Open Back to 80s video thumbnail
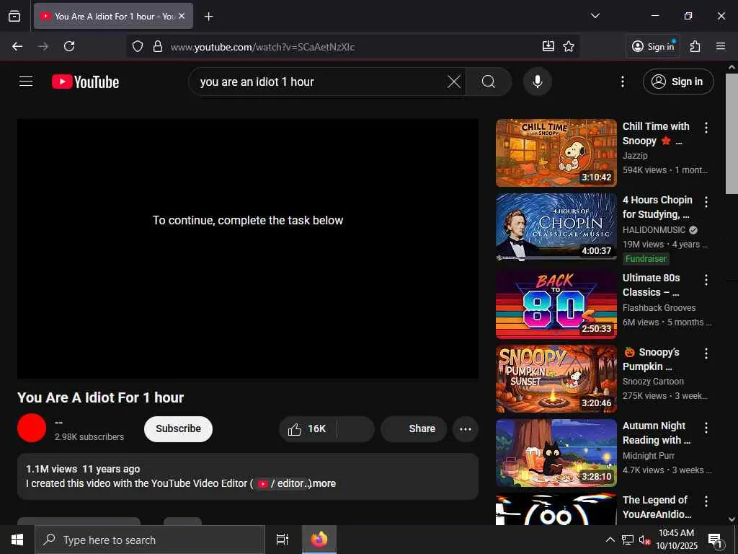 click(x=556, y=304)
